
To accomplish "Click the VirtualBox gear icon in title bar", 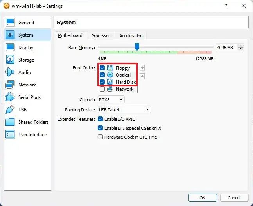I will pyautogui.click(x=7, y=6).
